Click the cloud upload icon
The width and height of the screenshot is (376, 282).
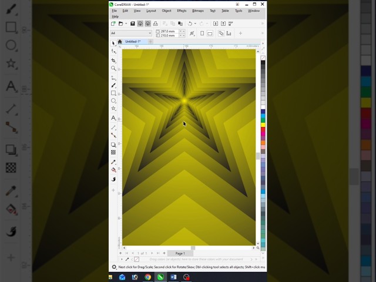[x=147, y=23]
